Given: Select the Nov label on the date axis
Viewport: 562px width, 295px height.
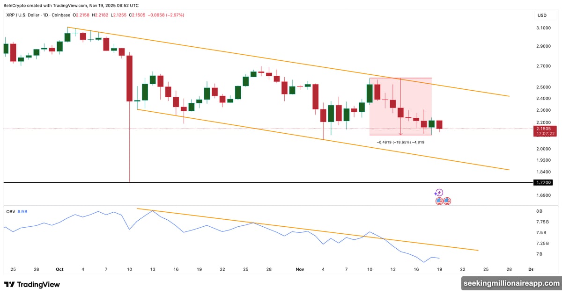Looking at the screenshot, I should pyautogui.click(x=300, y=269).
